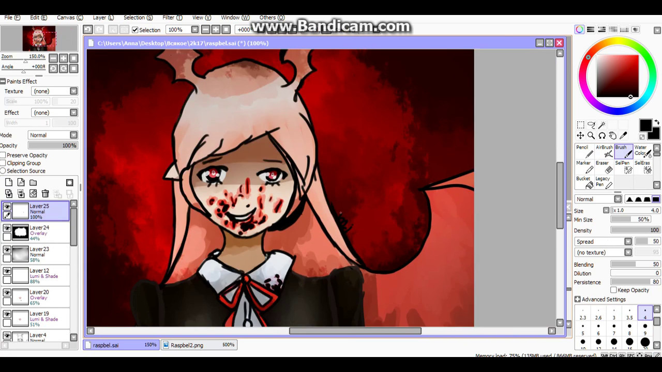Screen dimensions: 662x372
Task: Click the redo arrow in the toolbar
Action: click(x=99, y=29)
